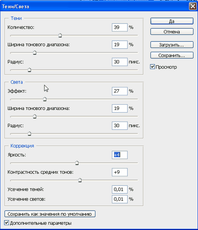Cancel using the Отмена button
The height and width of the screenshot is (230, 198).
coord(172,32)
